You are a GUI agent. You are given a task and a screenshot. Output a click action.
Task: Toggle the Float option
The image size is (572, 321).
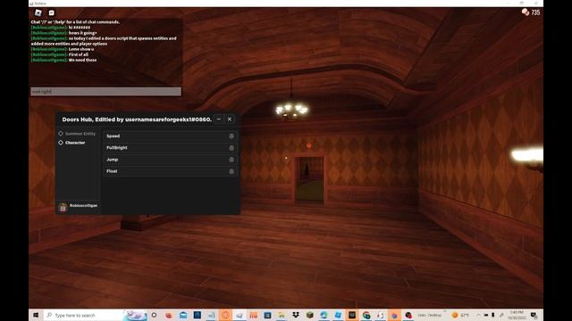pyautogui.click(x=170, y=171)
